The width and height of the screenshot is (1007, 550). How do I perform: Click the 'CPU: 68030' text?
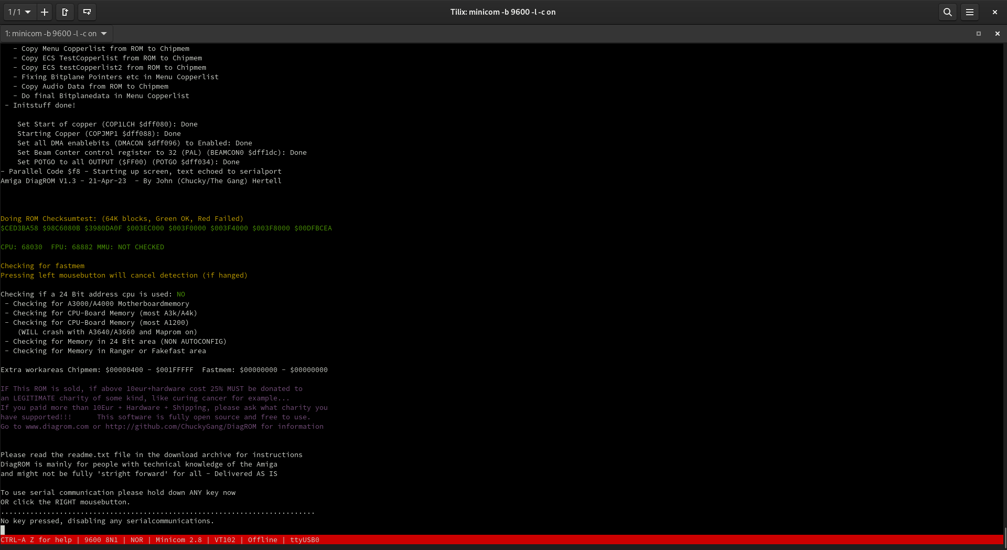pyautogui.click(x=22, y=247)
